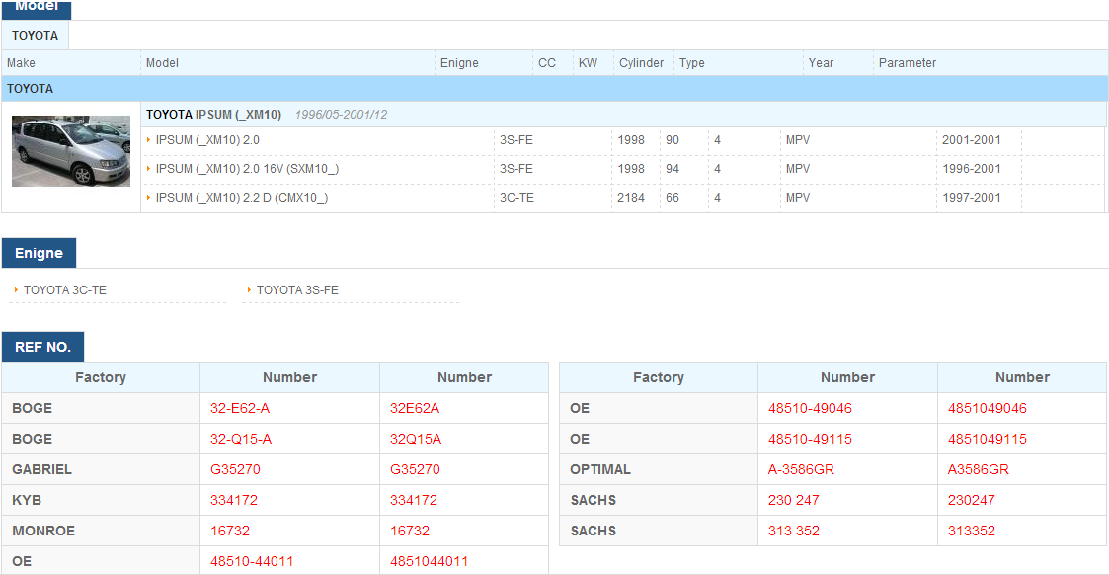Open the IPSUM (_XM10) 2.2 D (CMX10_) link
The height and width of the screenshot is (575, 1109).
pyautogui.click(x=241, y=198)
